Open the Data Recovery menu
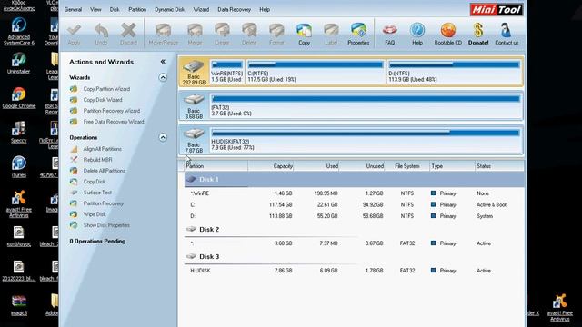Viewport: 582px width, 327px height. tap(235, 10)
